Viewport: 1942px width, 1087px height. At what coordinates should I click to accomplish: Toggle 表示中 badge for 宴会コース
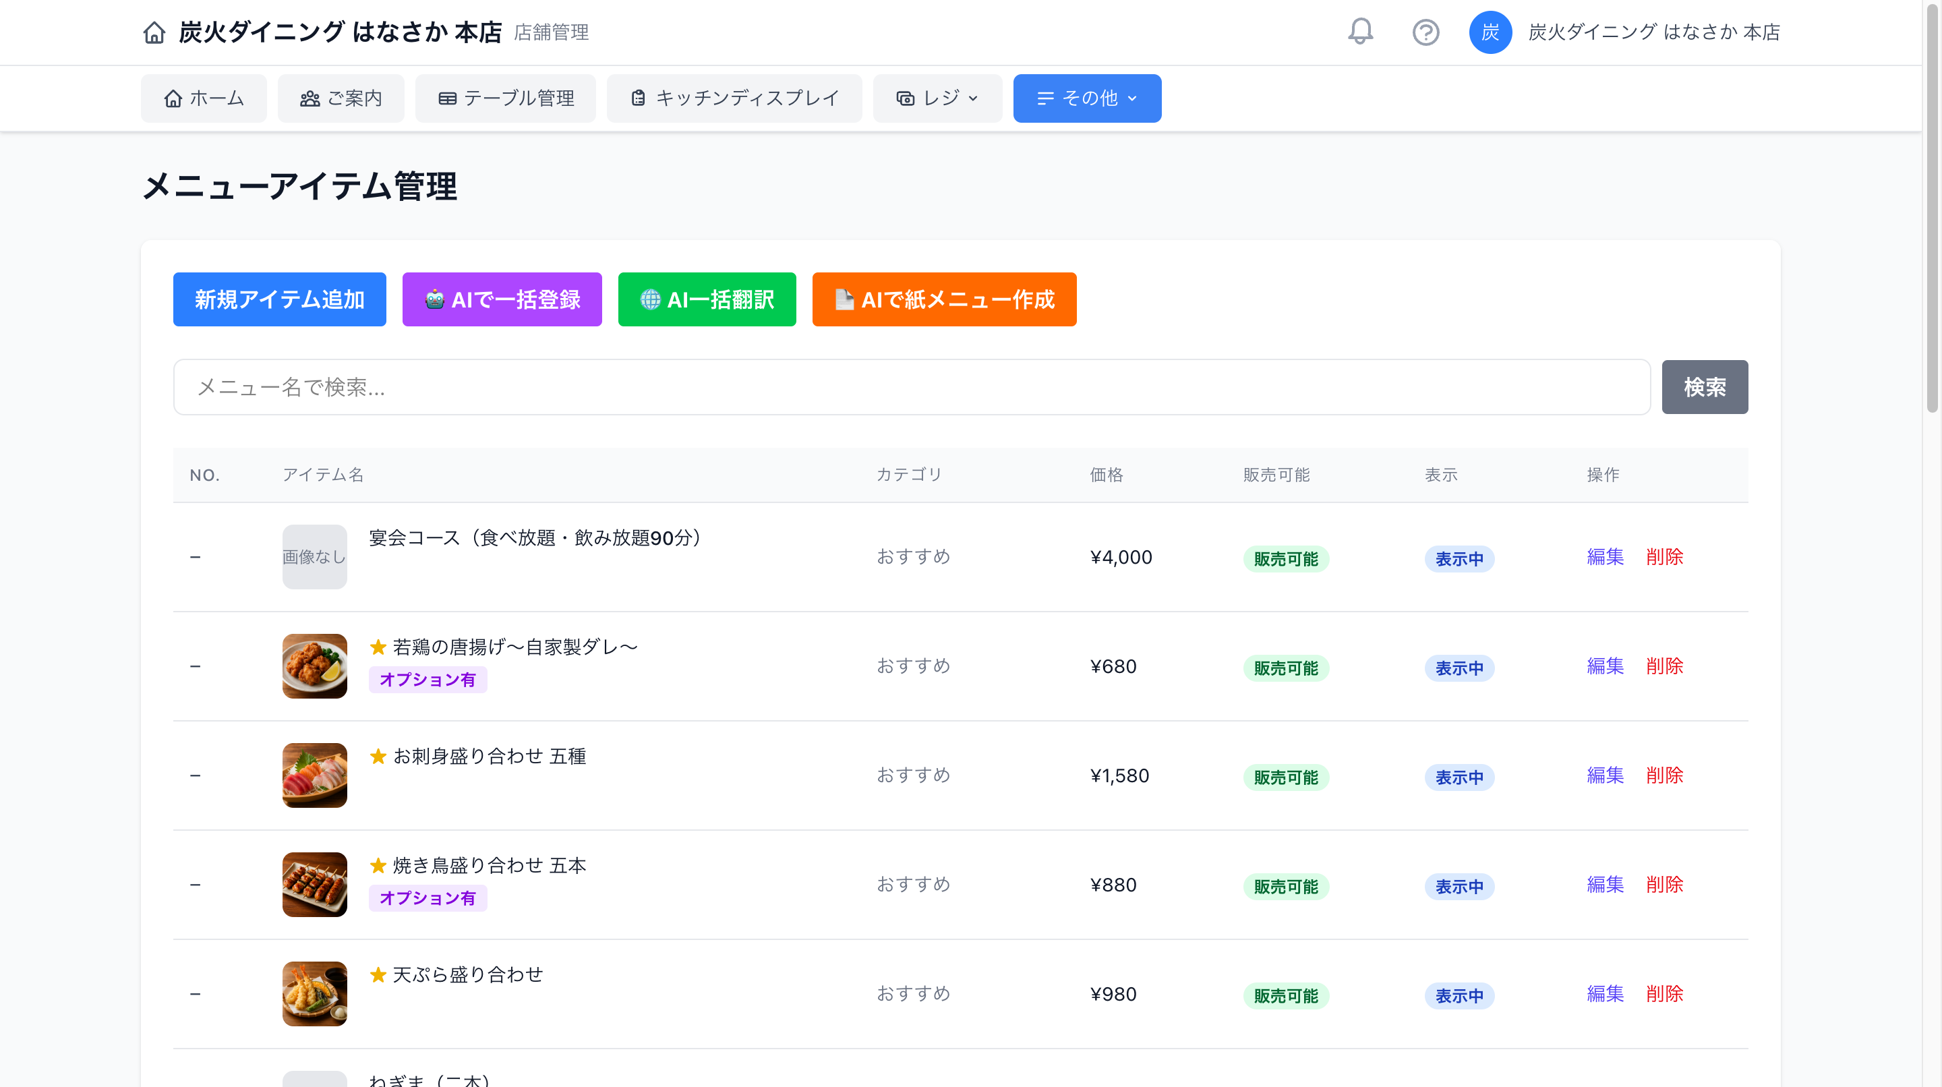tap(1459, 558)
